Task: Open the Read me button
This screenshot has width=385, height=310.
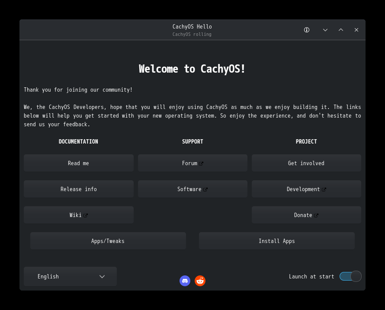Action: (x=79, y=163)
